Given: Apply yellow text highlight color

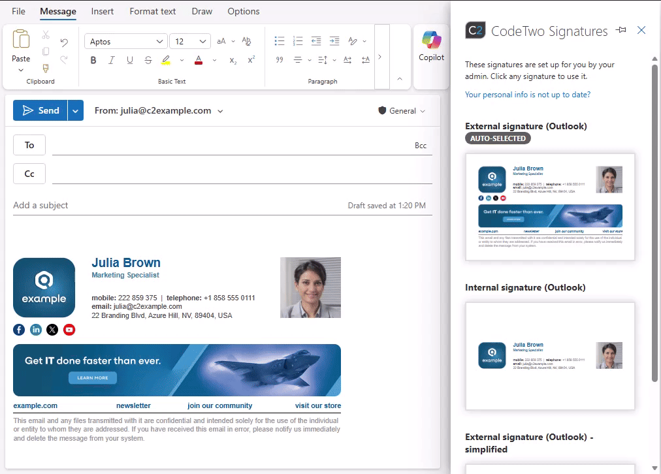Looking at the screenshot, I should click(166, 60).
